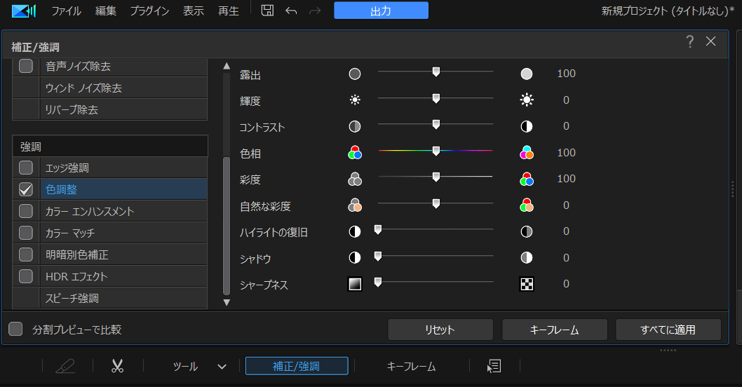Image resolution: width=742 pixels, height=387 pixels.
Task: Click the list icon in bottom toolbar
Action: pos(494,366)
